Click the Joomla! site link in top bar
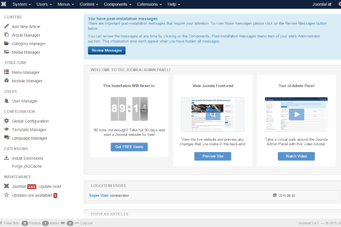 point(322,4)
